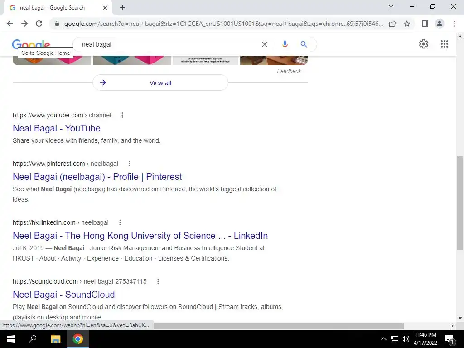Open Google search settings gear
This screenshot has width=464, height=348.
[x=424, y=44]
